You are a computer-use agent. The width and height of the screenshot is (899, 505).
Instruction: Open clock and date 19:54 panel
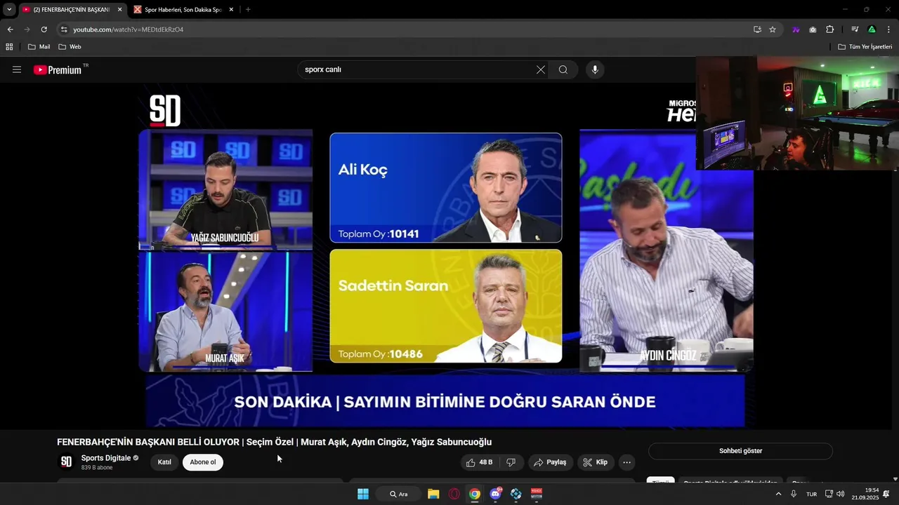(x=865, y=494)
